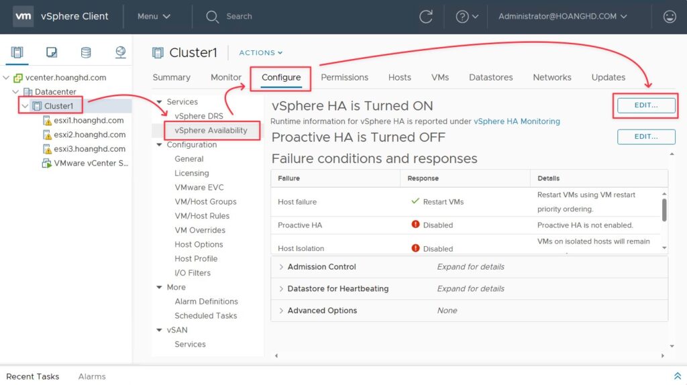
Task: Open the Summary tab
Action: pos(171,78)
